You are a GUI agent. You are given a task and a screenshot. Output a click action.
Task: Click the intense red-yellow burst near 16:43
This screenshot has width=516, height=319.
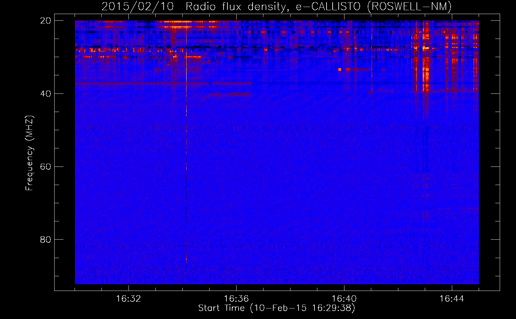pos(426,56)
